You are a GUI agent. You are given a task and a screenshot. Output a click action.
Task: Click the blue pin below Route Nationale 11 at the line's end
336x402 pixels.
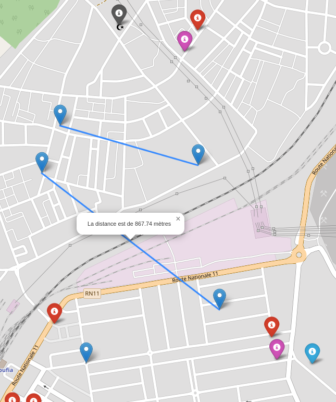tap(219, 299)
